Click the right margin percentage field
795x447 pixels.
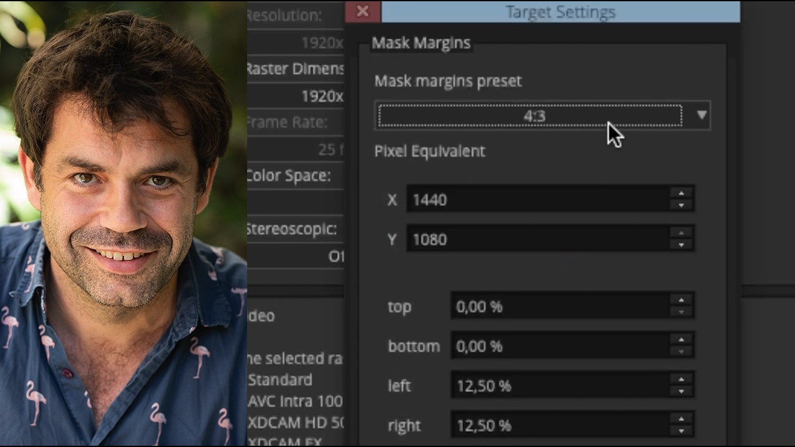(x=560, y=425)
